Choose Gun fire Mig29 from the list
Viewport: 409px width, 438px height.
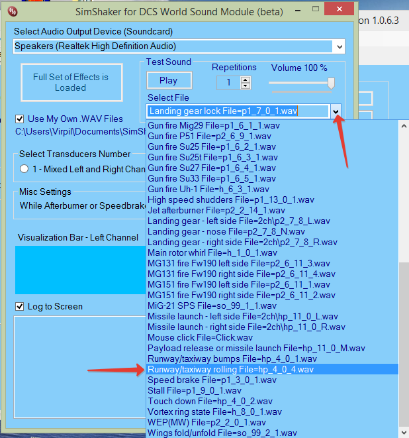tap(272, 126)
